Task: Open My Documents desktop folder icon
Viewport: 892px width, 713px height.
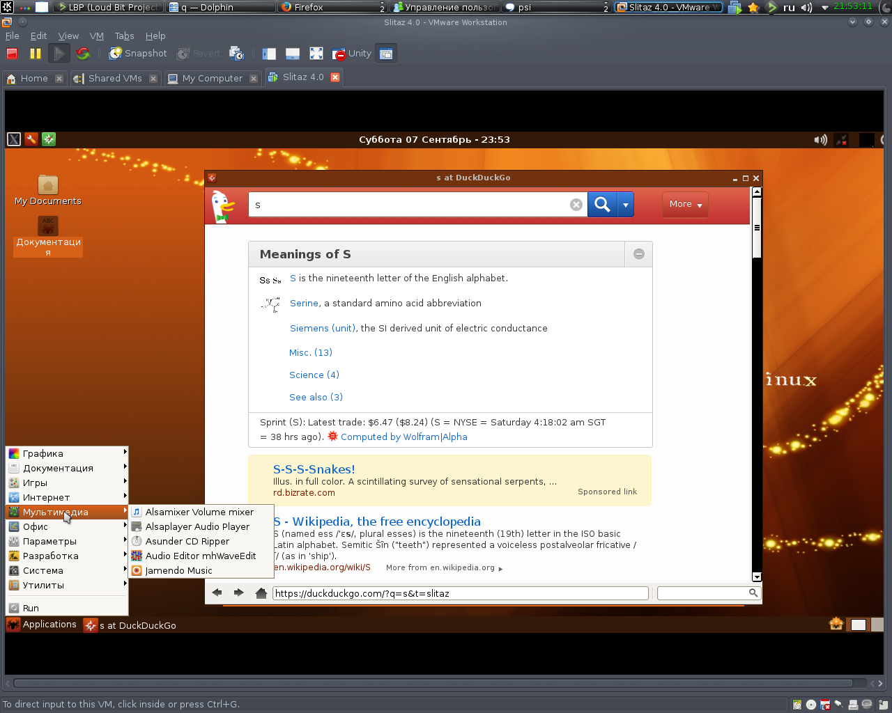Action: coord(48,190)
